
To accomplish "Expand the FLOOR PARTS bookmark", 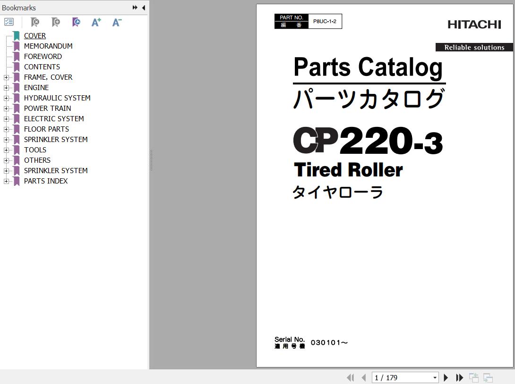I will click(x=6, y=129).
